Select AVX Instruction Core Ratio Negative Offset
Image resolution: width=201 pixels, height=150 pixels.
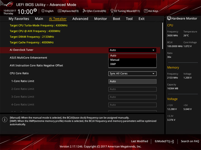[36, 66]
